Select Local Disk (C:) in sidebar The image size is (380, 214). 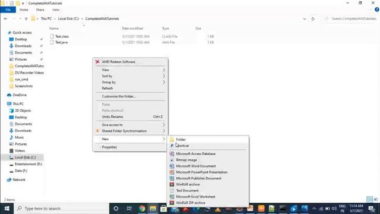(x=25, y=158)
